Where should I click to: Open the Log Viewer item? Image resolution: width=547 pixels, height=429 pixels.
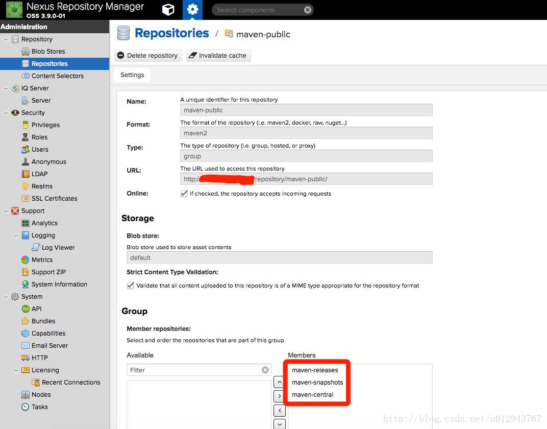point(58,248)
